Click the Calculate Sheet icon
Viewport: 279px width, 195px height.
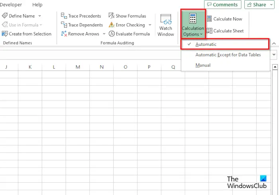(x=209, y=31)
